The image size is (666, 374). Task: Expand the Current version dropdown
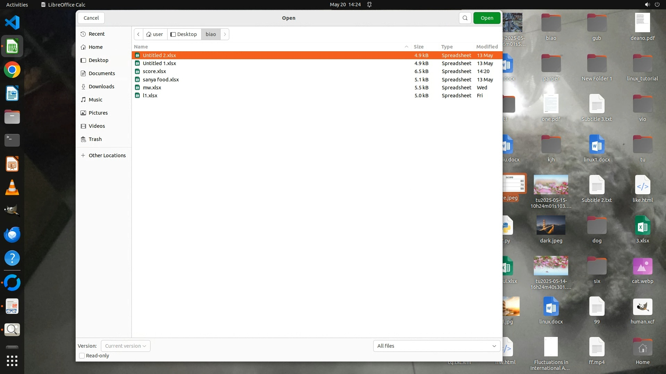126,346
